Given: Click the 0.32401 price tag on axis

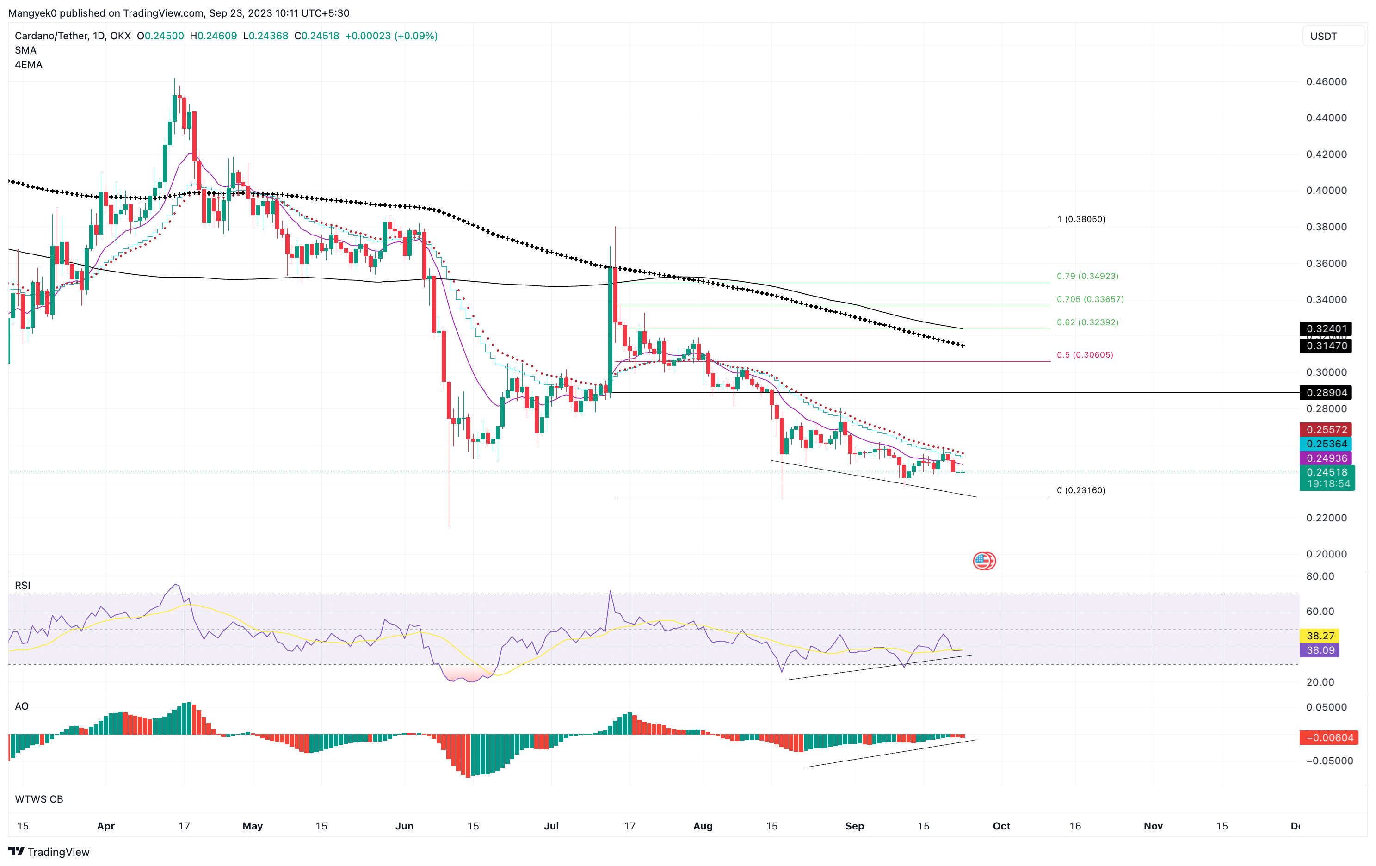Looking at the screenshot, I should coord(1326,328).
